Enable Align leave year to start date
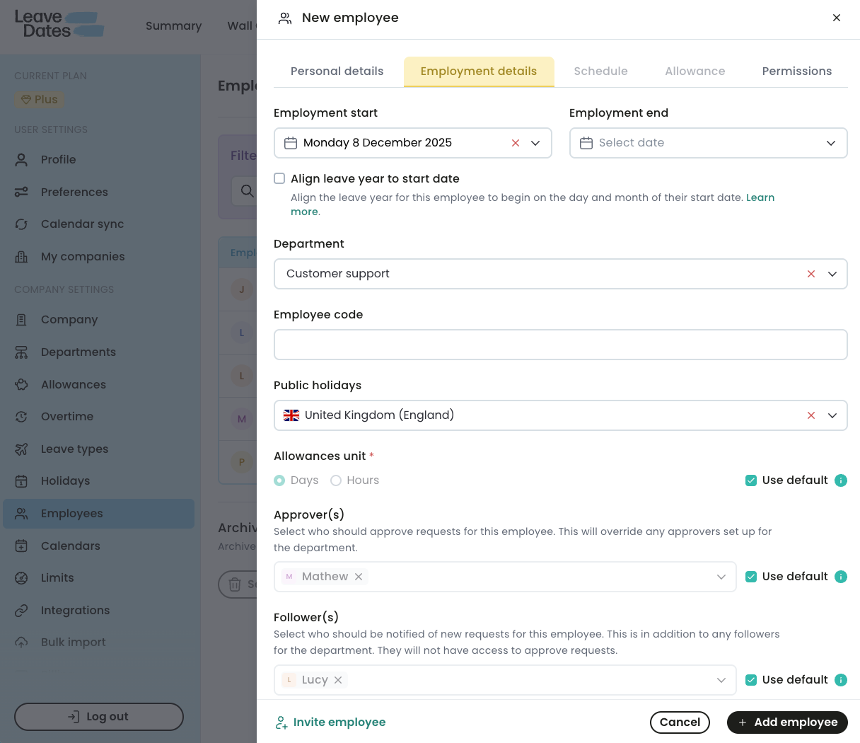This screenshot has width=860, height=743. pyautogui.click(x=279, y=178)
